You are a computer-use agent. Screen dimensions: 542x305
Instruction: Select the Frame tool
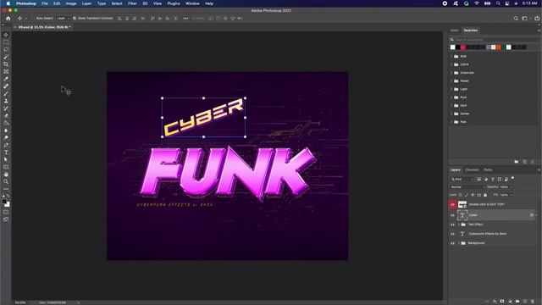6,71
